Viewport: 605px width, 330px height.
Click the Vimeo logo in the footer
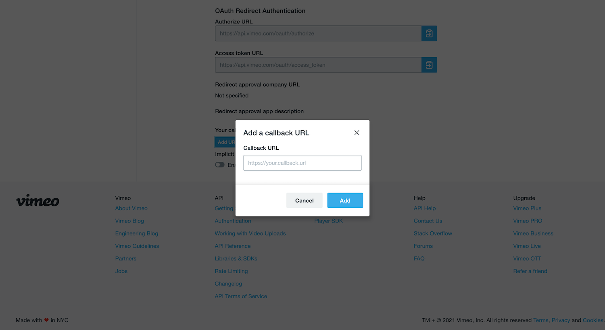[37, 201]
